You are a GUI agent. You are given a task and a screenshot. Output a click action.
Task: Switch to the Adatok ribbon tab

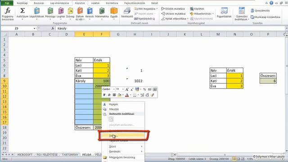pos(95,3)
